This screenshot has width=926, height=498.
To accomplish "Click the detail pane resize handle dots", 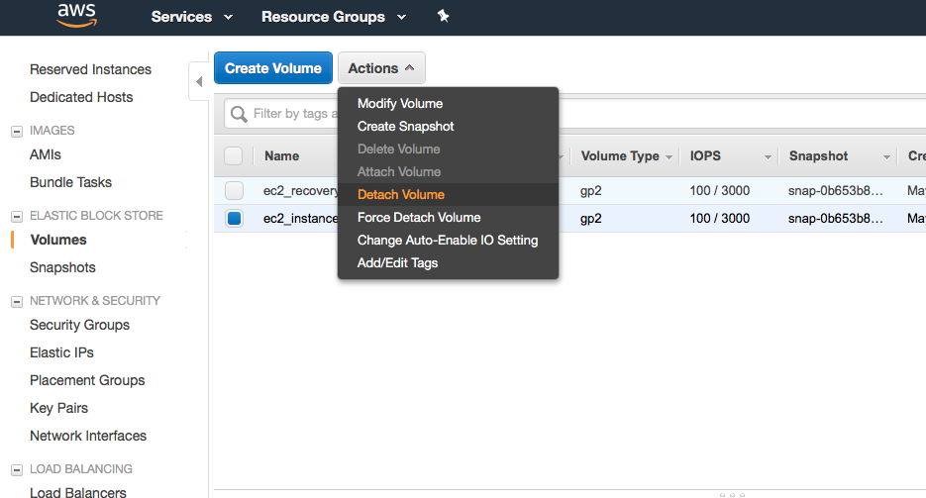I will point(732,495).
